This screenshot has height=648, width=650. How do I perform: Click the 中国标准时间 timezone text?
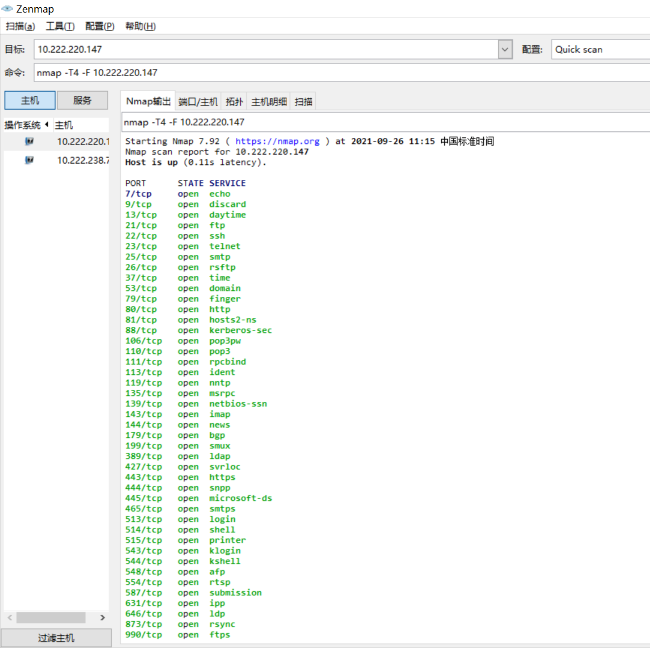tap(467, 141)
